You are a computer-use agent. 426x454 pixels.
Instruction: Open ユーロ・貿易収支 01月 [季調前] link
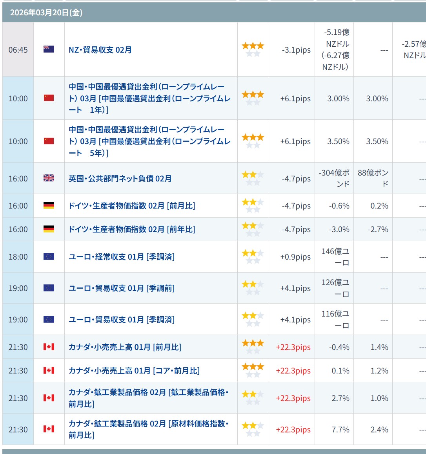pyautogui.click(x=122, y=288)
